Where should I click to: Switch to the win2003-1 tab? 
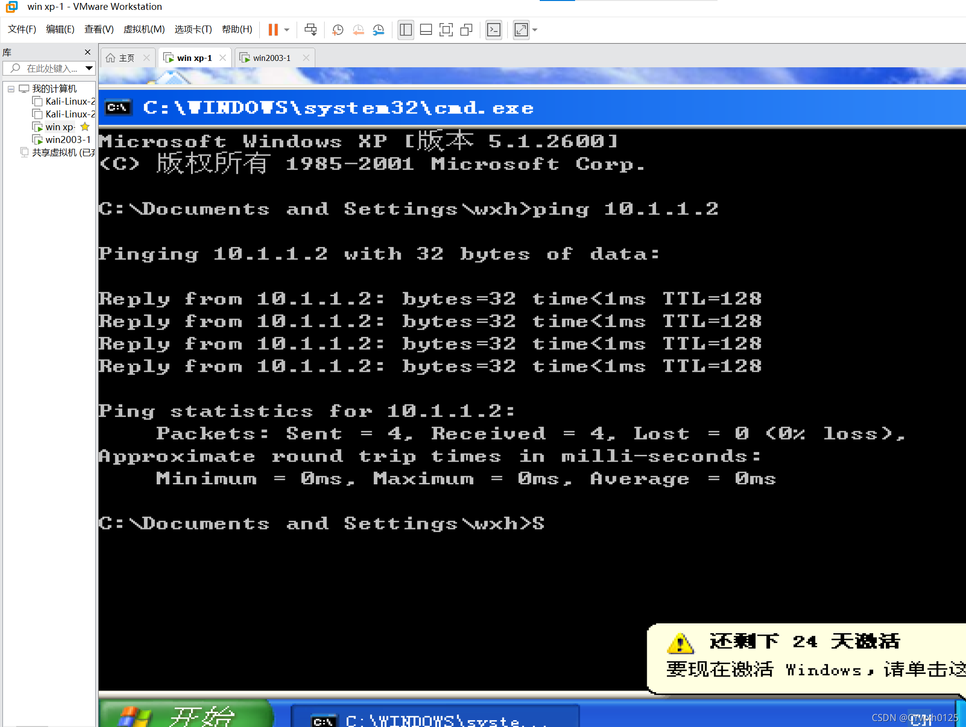pyautogui.click(x=272, y=58)
